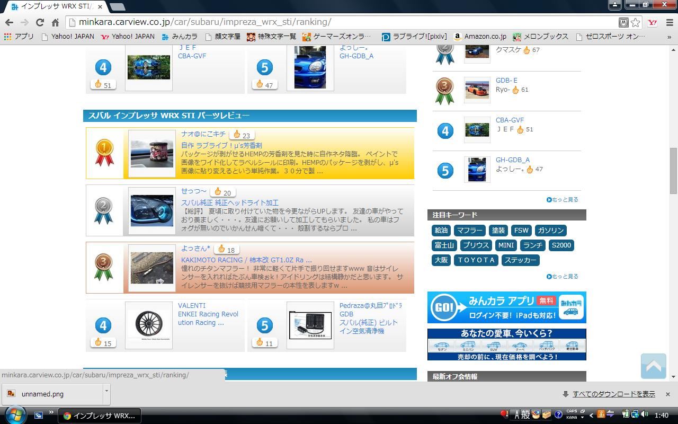The image size is (678, 424).
Task: Open the スバル(純正) ビルトイン空気清浄機 link
Action: pyautogui.click(x=370, y=326)
